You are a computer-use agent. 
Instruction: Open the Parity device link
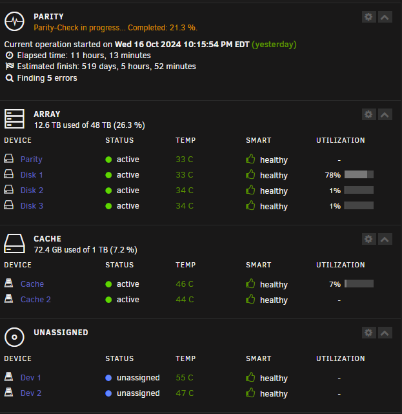(x=32, y=160)
